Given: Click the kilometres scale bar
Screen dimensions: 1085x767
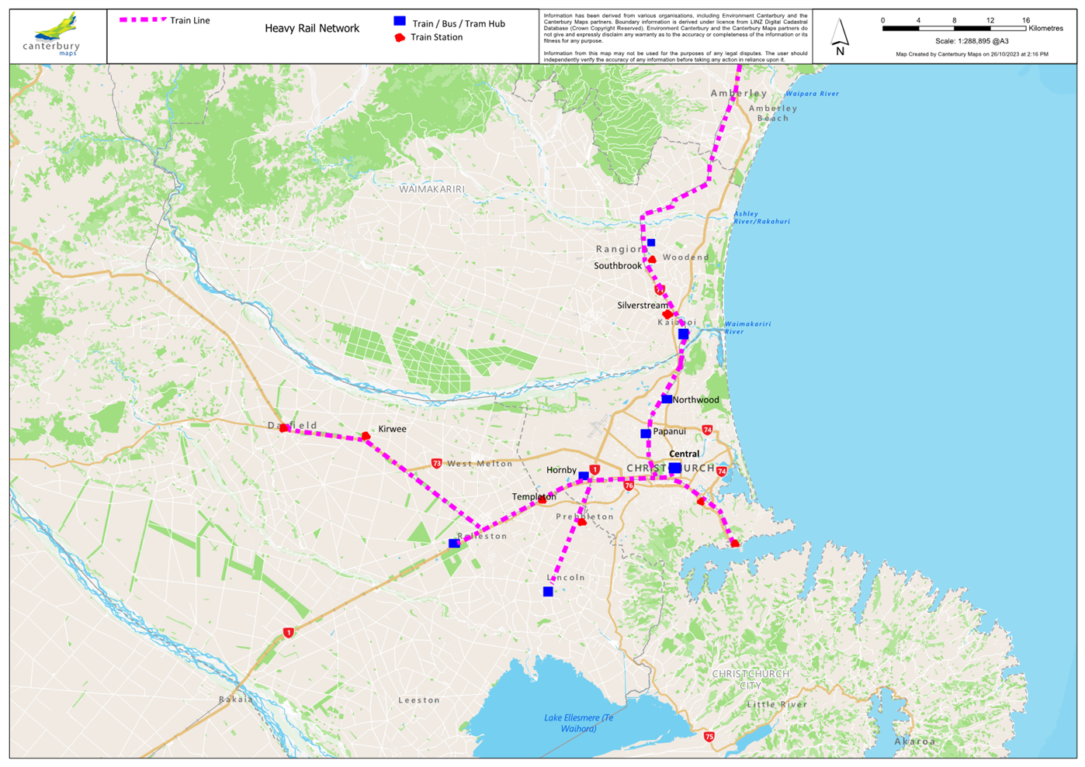Looking at the screenshot, I should coord(954,29).
